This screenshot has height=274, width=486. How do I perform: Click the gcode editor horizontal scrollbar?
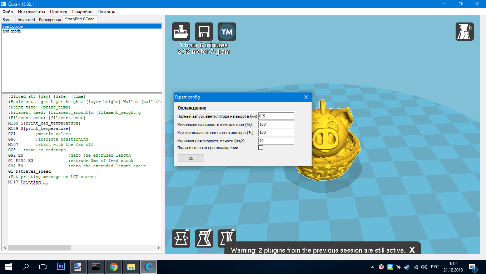82,248
